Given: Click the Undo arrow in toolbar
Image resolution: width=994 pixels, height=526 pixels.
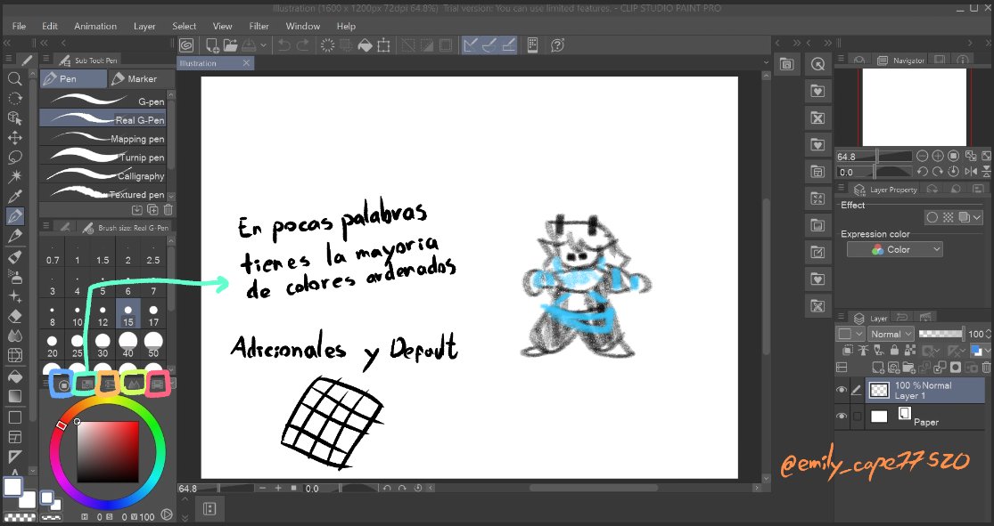Looking at the screenshot, I should click(284, 45).
